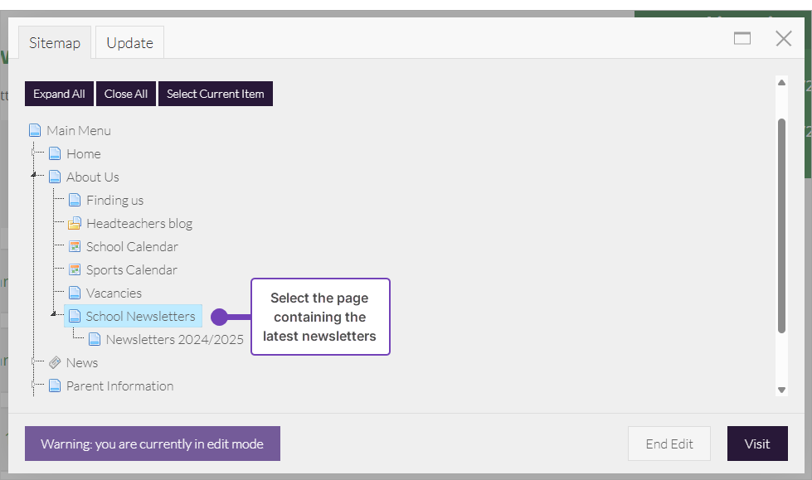Click the Visit button
This screenshot has width=812, height=480.
pyautogui.click(x=756, y=444)
